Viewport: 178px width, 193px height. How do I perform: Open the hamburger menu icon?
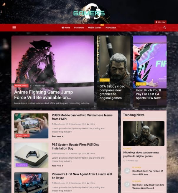(x=14, y=28)
